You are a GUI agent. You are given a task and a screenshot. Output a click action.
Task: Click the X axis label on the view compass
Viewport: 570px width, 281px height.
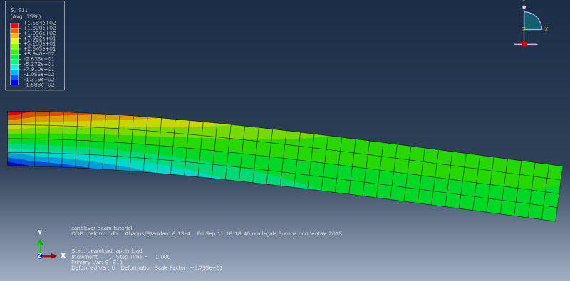tap(546, 29)
